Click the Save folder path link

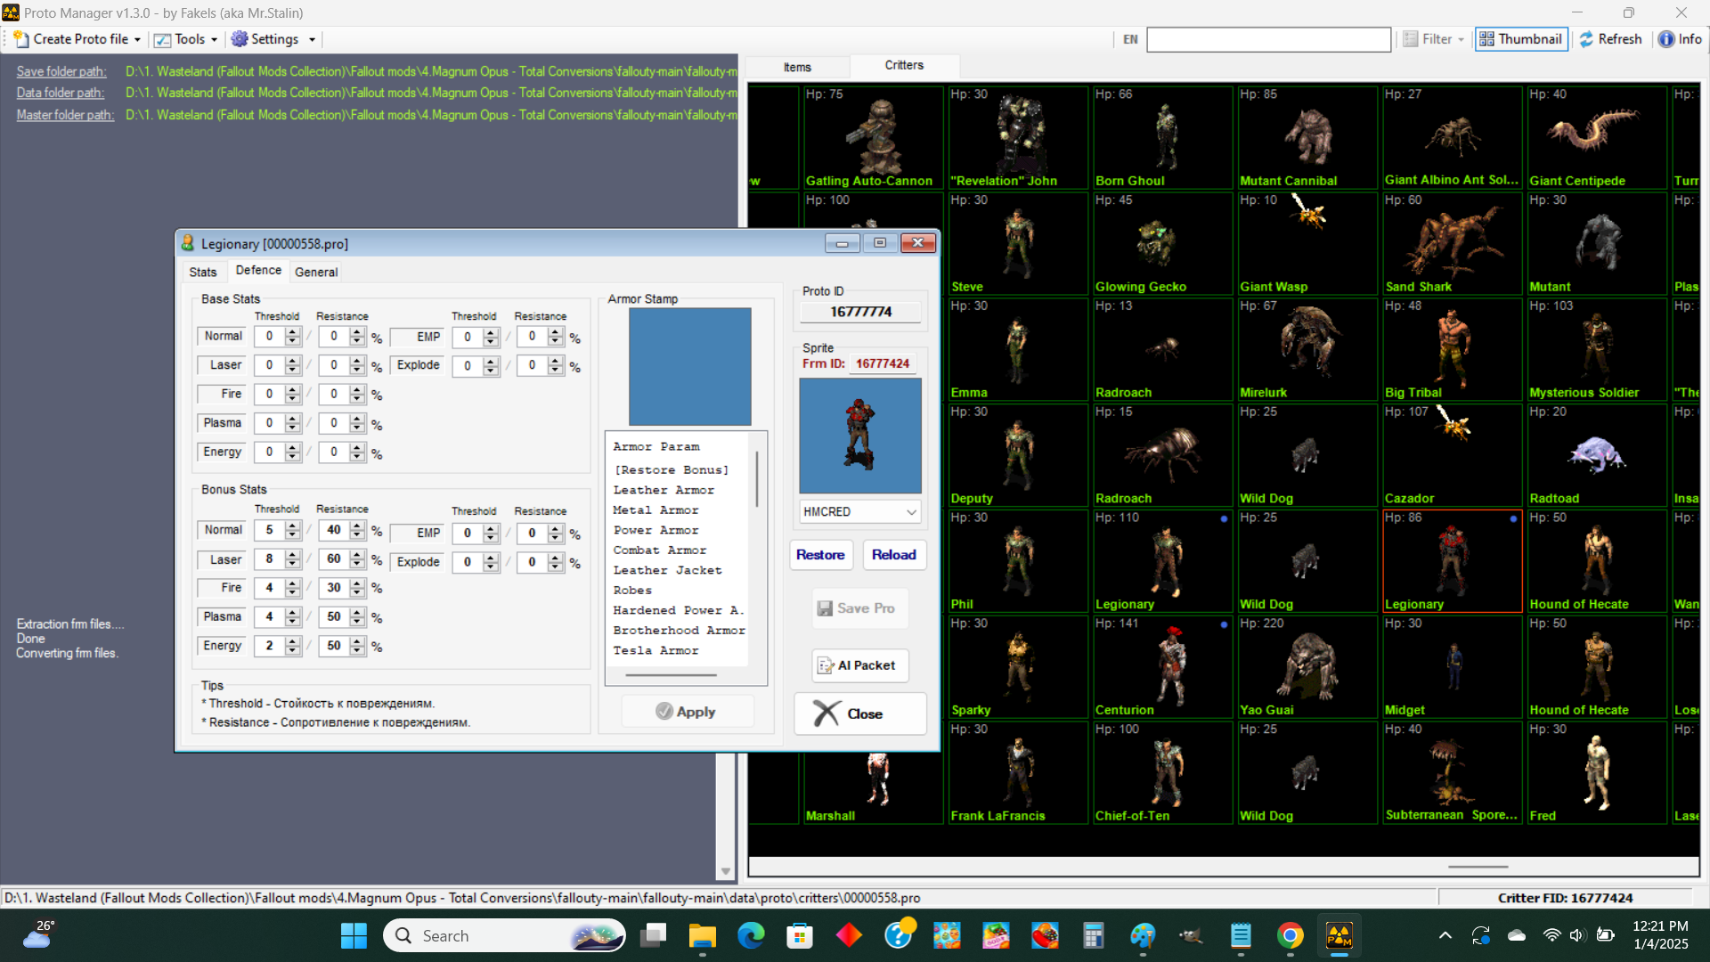tap(61, 71)
